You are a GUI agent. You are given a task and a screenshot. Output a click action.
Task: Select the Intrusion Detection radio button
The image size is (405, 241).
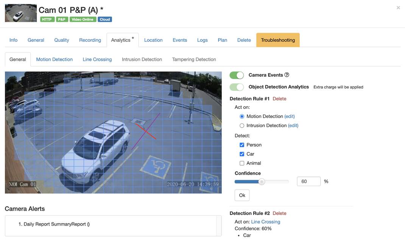(241, 126)
